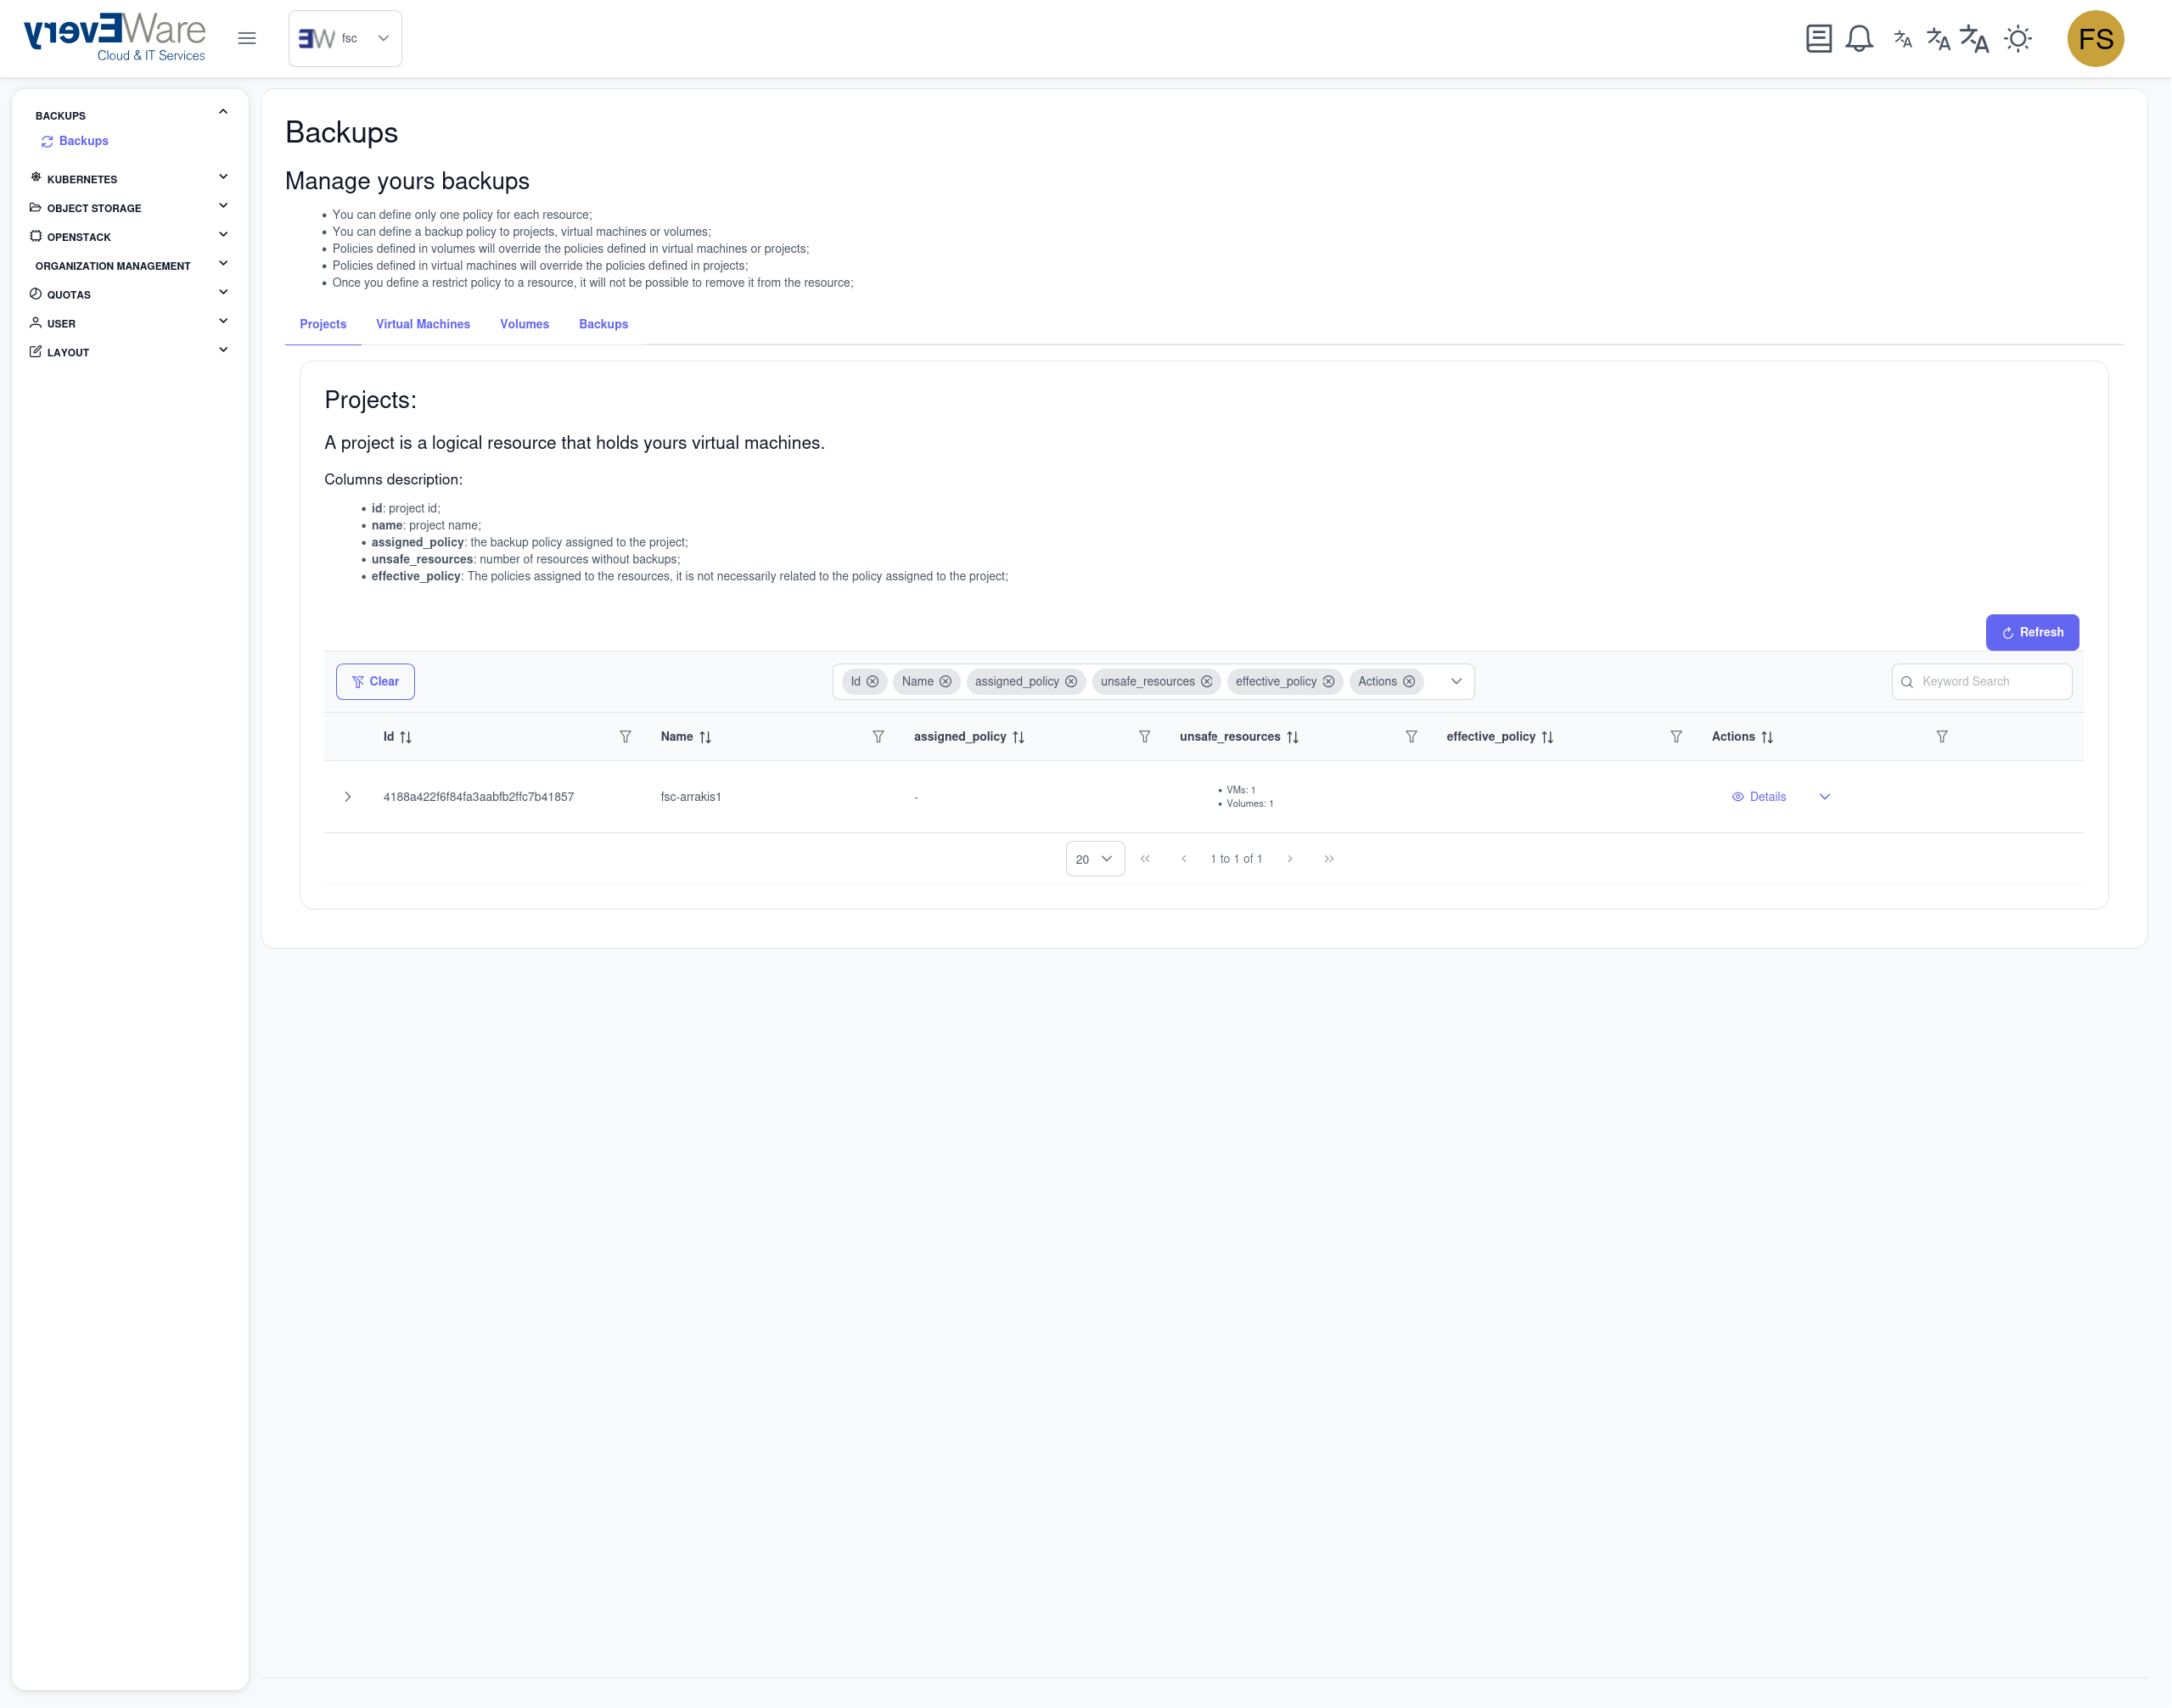
Task: Click the smallest translate language icon
Action: (1902, 39)
